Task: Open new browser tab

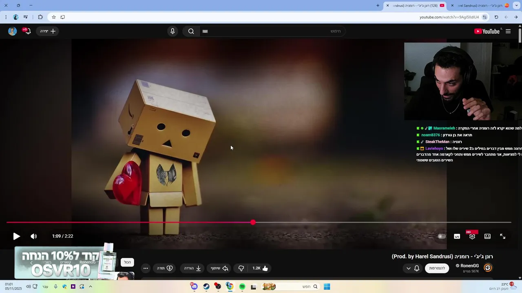Action: (x=378, y=5)
